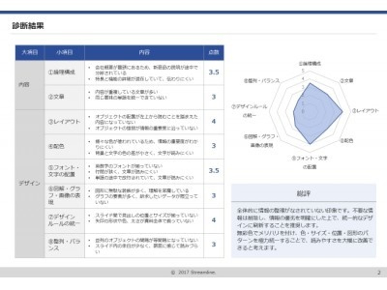Screen dimensions: 387x290
Task: Click radar chart label ③レイアウト
Action: point(365,111)
